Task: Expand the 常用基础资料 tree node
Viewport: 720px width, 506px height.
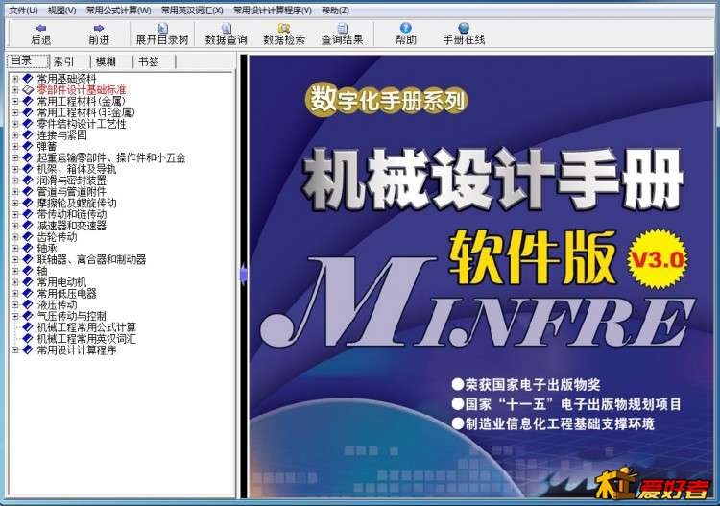Action: tap(15, 79)
